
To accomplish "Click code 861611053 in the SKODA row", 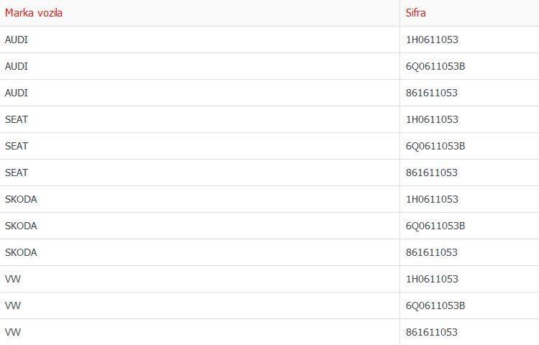I will 432,252.
